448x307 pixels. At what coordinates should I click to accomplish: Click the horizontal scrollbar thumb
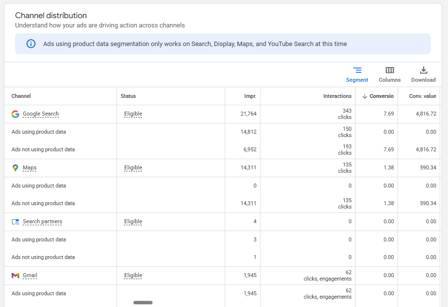[x=143, y=303]
